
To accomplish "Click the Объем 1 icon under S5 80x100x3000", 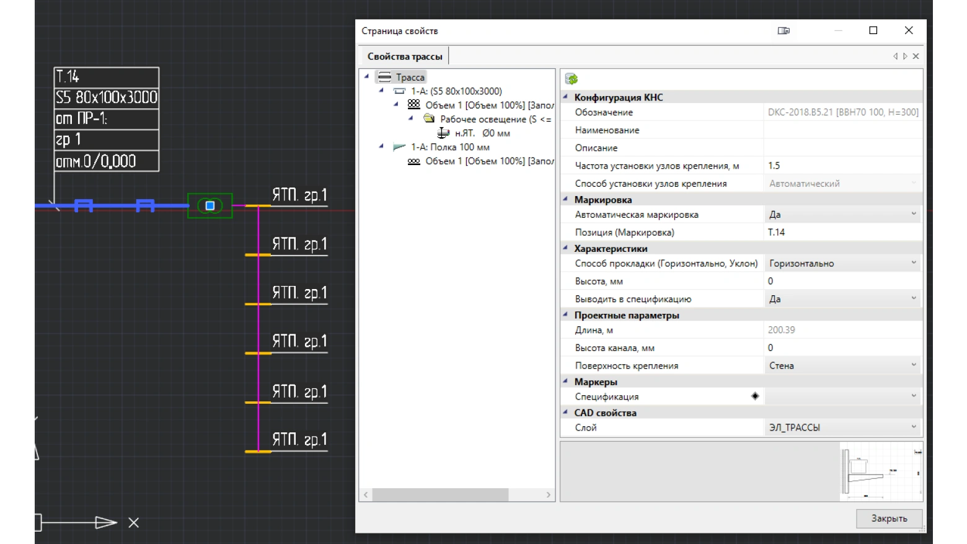I will click(414, 105).
